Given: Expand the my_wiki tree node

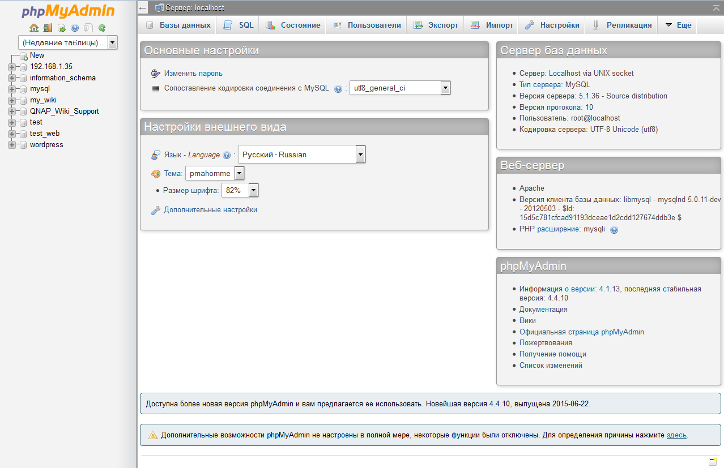Looking at the screenshot, I should [x=12, y=101].
